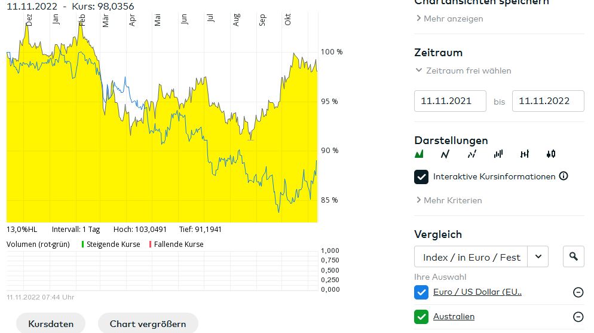
Task: Select the candlestick chart display
Action: (551, 154)
